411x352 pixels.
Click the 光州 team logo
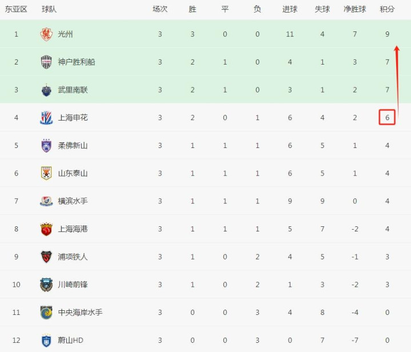(46, 34)
